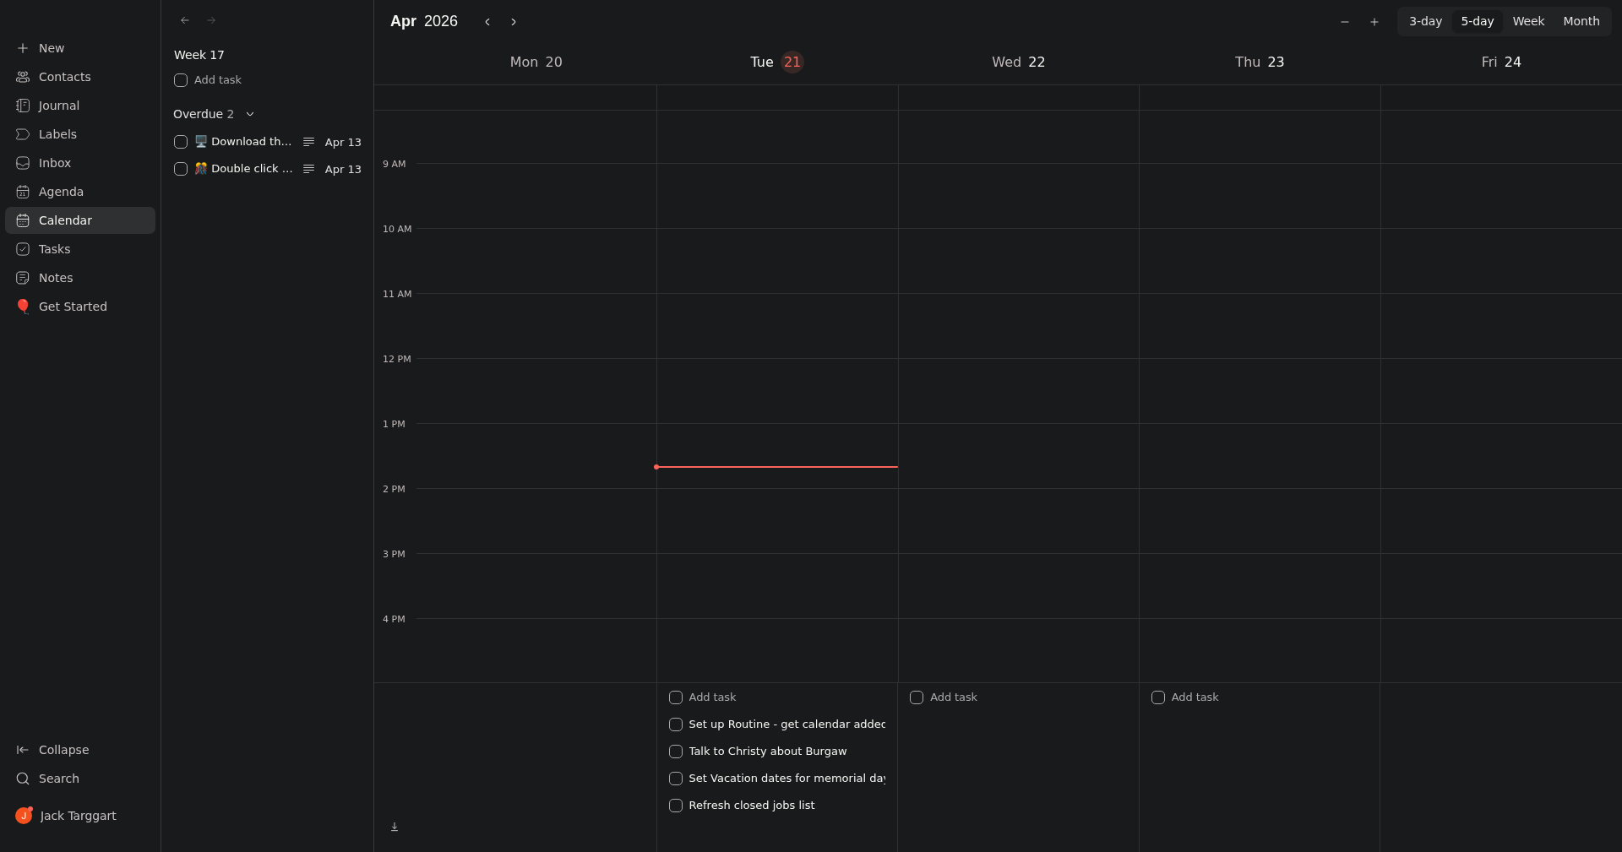Open the Inbox tray icon
Image resolution: width=1622 pixels, height=852 pixels.
23,163
